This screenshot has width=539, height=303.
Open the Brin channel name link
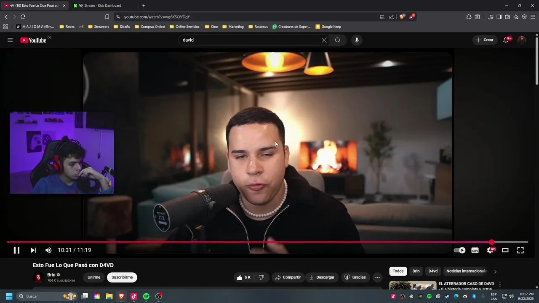pos(51,275)
